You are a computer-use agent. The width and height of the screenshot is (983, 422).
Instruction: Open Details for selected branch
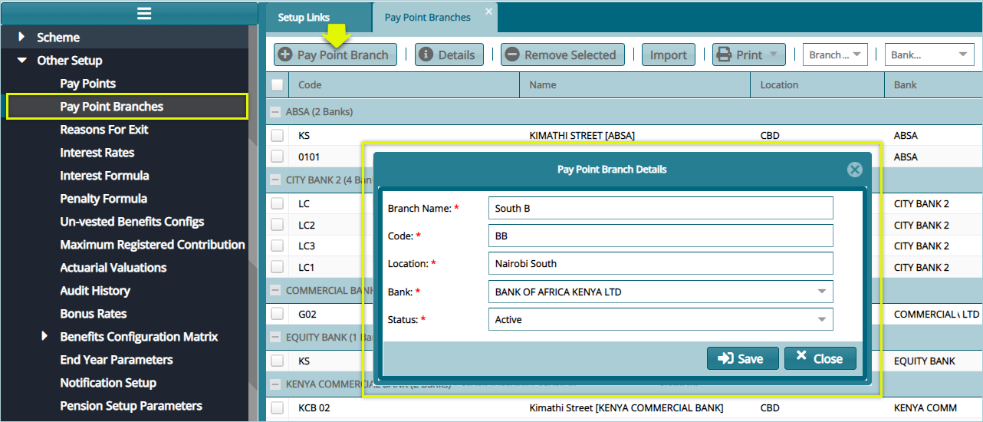pos(449,54)
